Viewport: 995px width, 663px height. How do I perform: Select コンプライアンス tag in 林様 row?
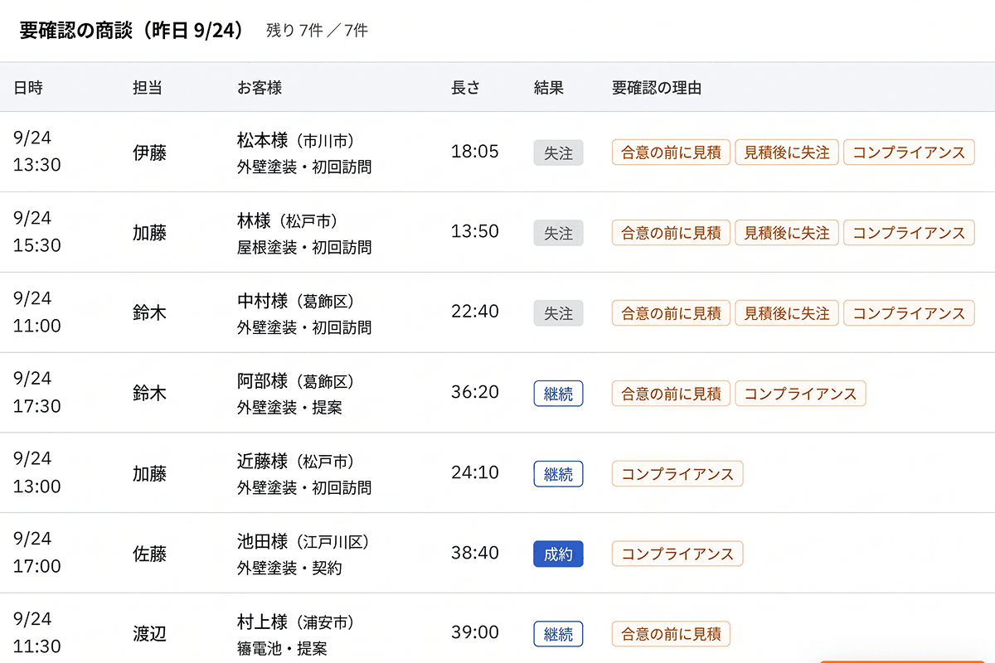pos(910,233)
